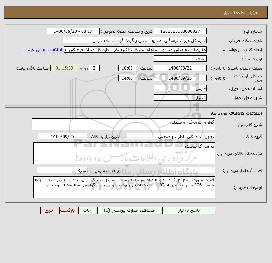Click page header جزئیات اطلاعات نیاز

coord(241,13)
